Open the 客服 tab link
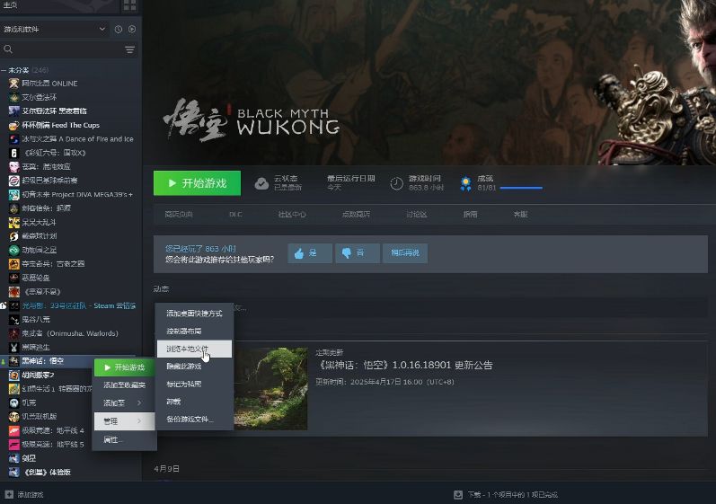 coord(520,214)
